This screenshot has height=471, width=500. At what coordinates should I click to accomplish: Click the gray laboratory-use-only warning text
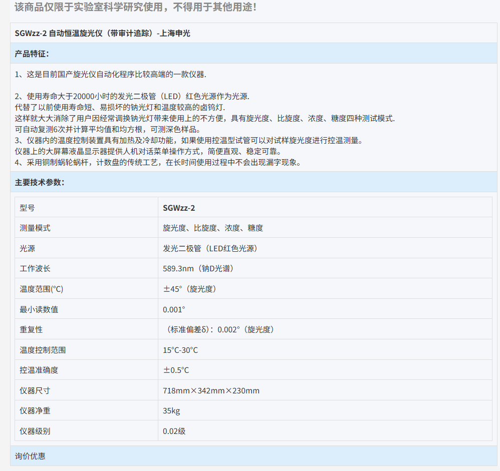pyautogui.click(x=135, y=8)
